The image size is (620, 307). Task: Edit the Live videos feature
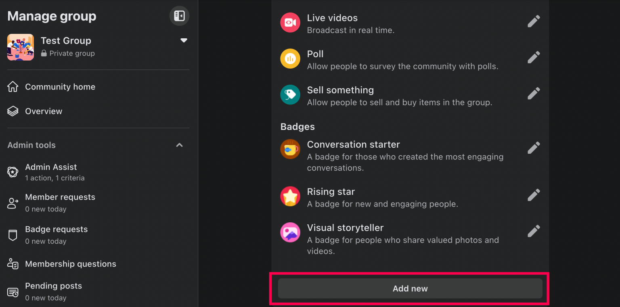(533, 21)
